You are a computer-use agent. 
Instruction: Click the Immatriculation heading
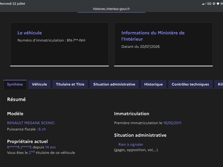tap(132, 114)
